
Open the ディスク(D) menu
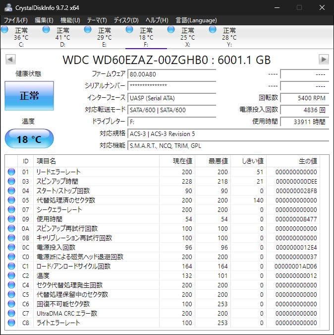point(126,20)
